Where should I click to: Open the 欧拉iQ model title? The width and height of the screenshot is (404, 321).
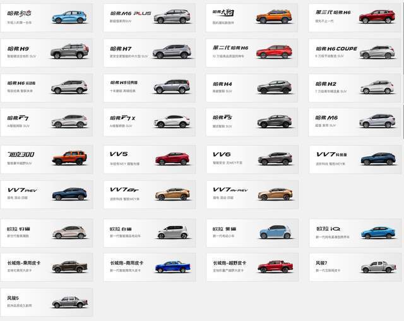coord(328,229)
